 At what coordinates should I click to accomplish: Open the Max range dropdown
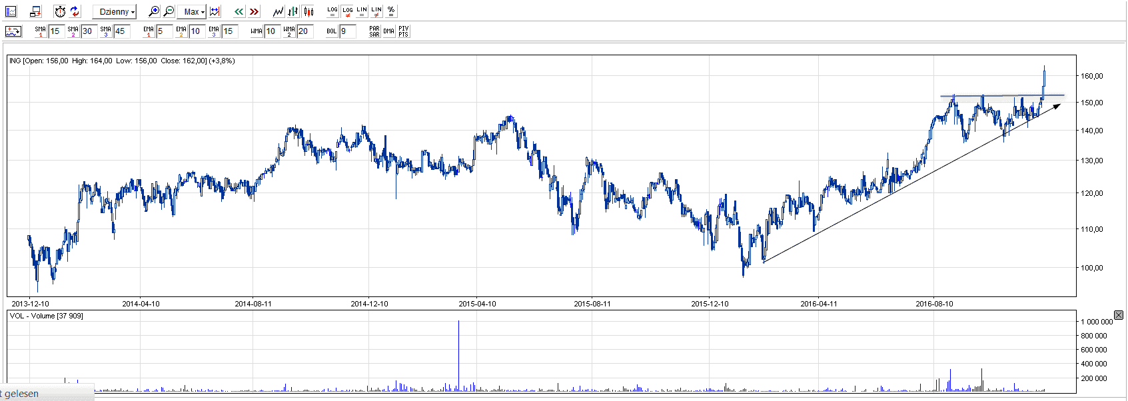(x=194, y=11)
